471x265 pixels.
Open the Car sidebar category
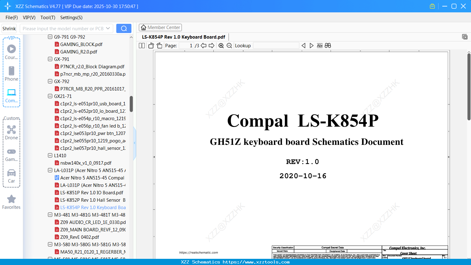click(x=11, y=176)
